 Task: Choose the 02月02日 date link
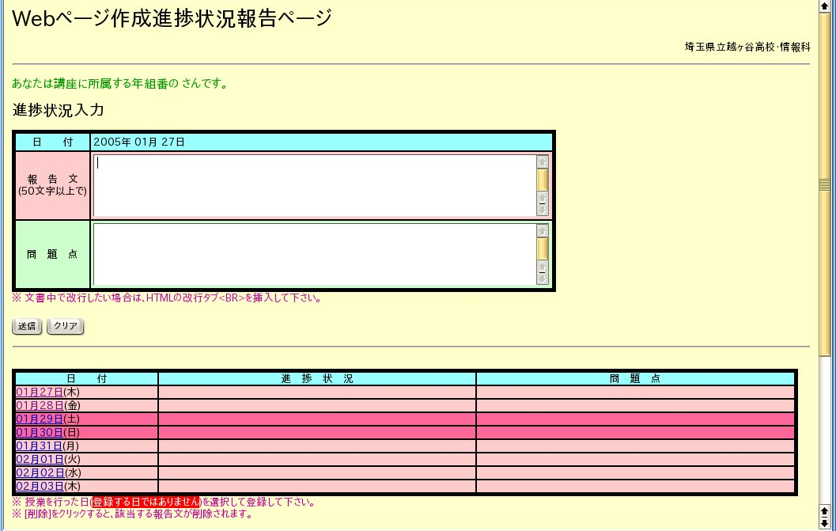[x=40, y=472]
